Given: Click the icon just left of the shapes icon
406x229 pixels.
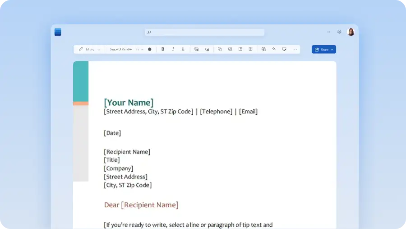Looking at the screenshot, I should 207,49.
